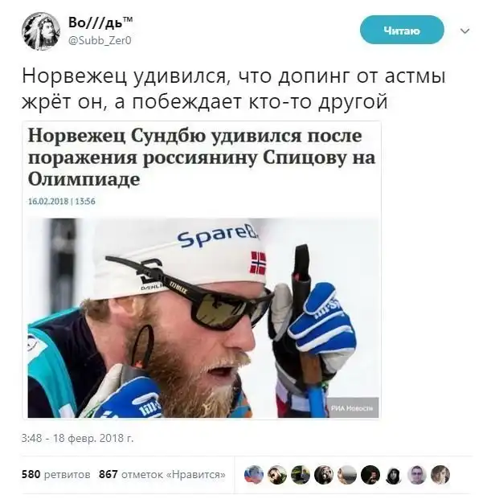Image resolution: width=495 pixels, height=499 pixels.
Task: Open third liker avatar in the row
Action: tap(301, 475)
